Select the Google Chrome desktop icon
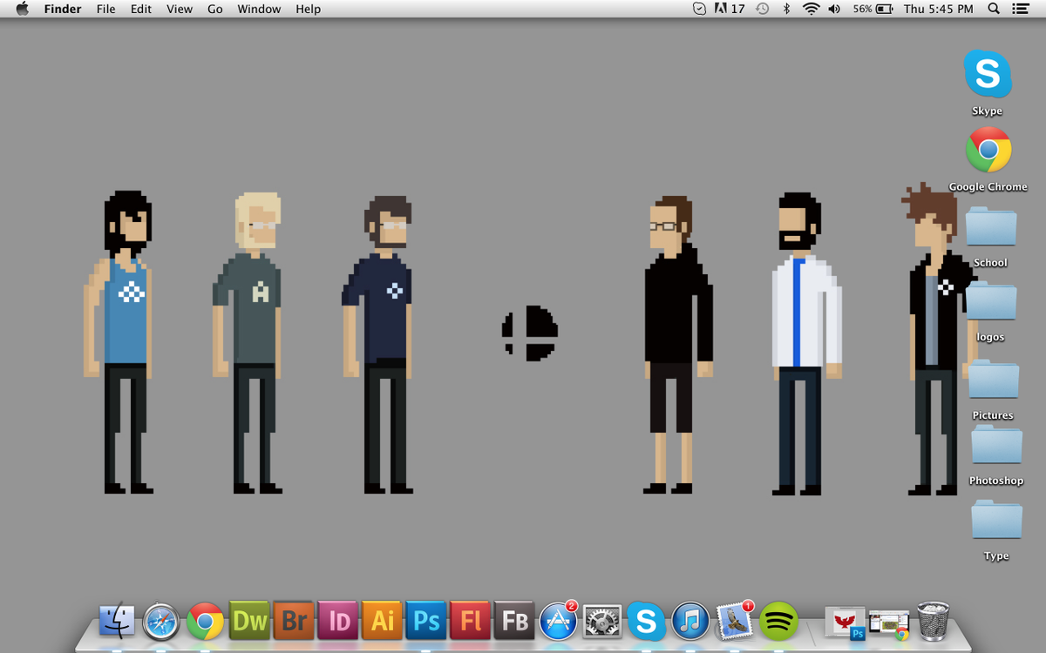Image resolution: width=1046 pixels, height=653 pixels. (988, 150)
